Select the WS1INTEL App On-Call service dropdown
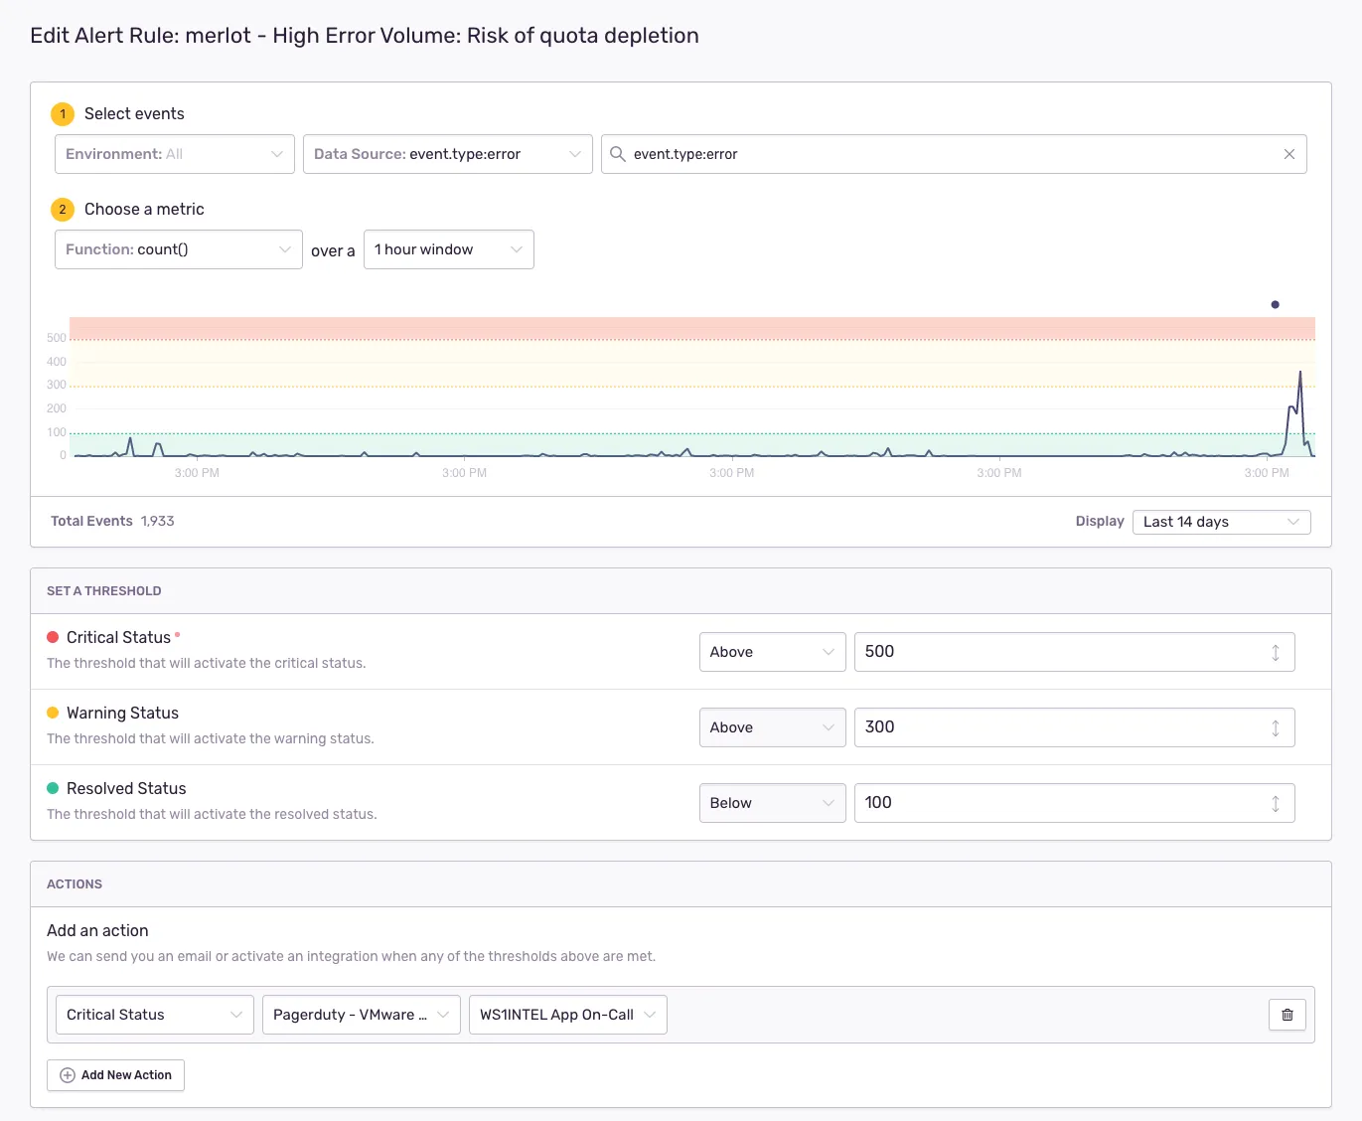1362x1121 pixels. (x=567, y=1015)
